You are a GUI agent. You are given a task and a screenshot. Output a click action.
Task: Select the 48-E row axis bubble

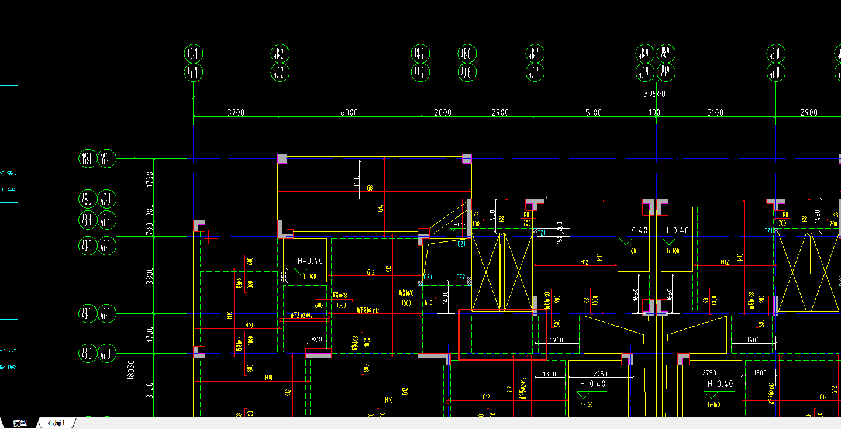click(87, 313)
